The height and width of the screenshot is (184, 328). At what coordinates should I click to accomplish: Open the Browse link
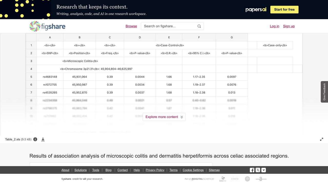[x=131, y=26]
